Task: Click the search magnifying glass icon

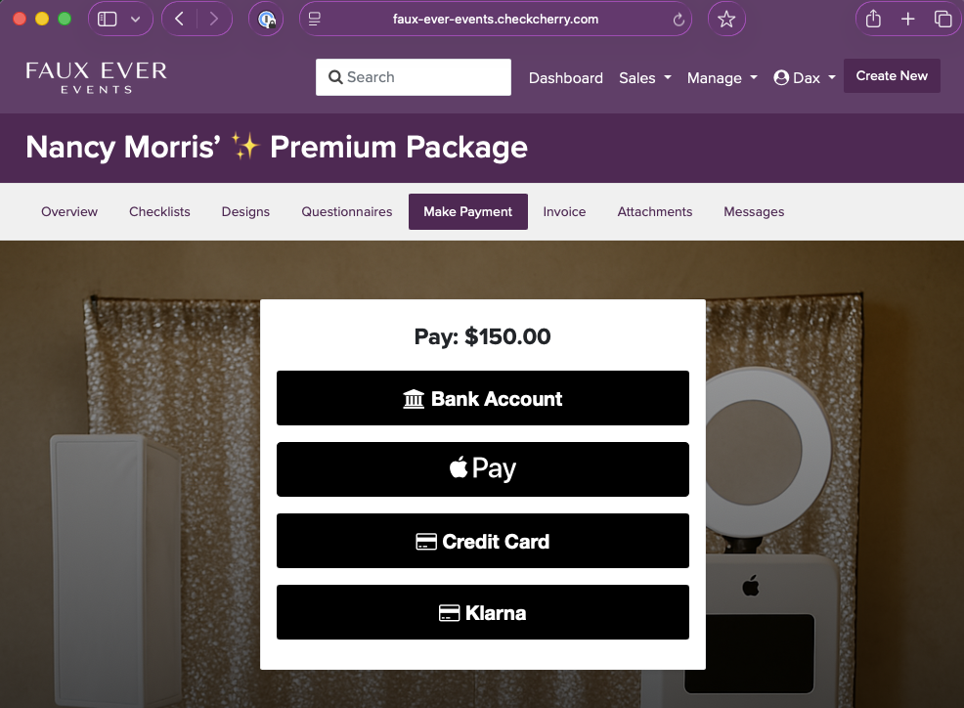Action: (x=336, y=76)
